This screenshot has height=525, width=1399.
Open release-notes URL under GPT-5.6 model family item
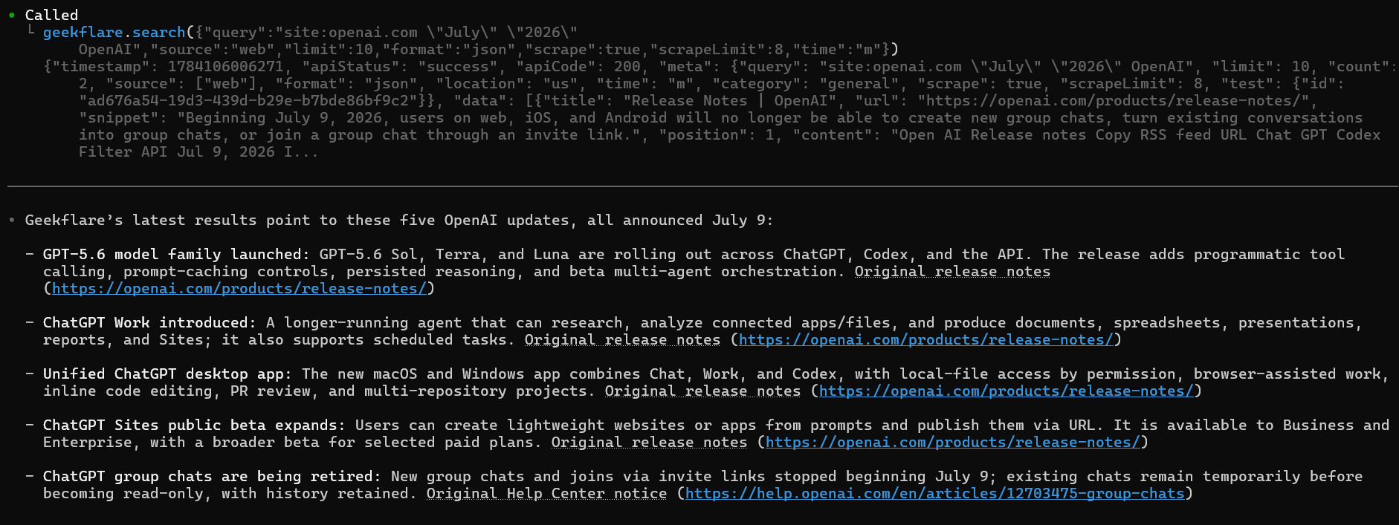coord(239,289)
